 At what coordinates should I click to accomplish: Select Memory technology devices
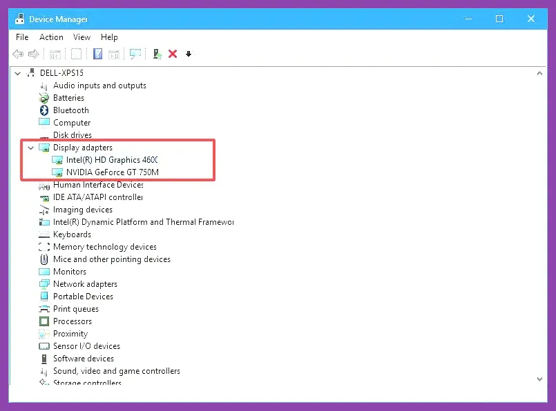[x=105, y=247]
